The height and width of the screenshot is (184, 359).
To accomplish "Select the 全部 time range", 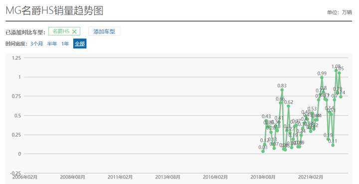I will 80,43.
